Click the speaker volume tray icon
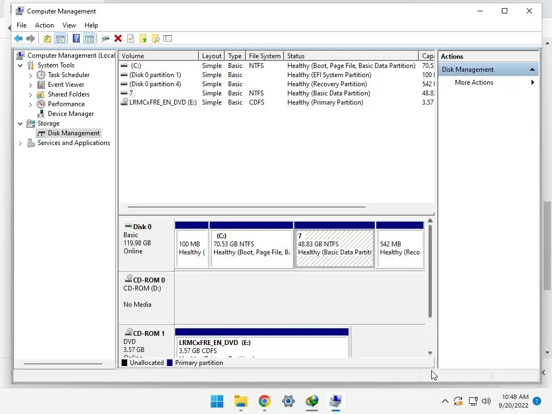552x414 pixels. [486, 401]
